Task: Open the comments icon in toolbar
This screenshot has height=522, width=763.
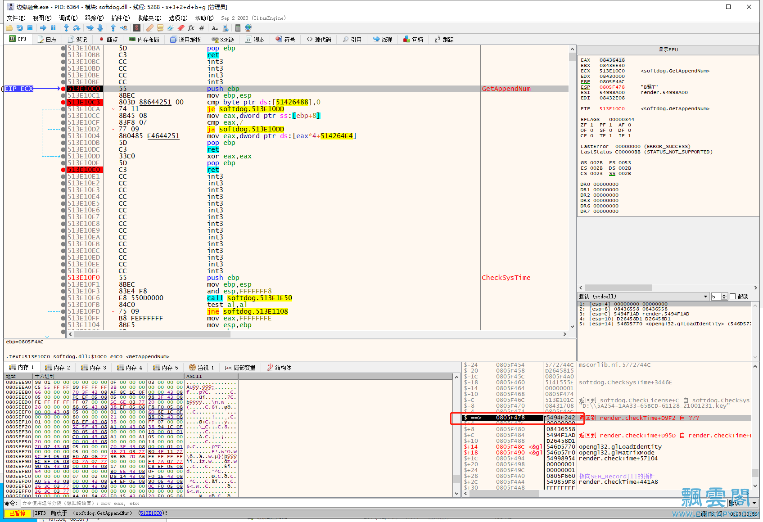Action: [160, 28]
